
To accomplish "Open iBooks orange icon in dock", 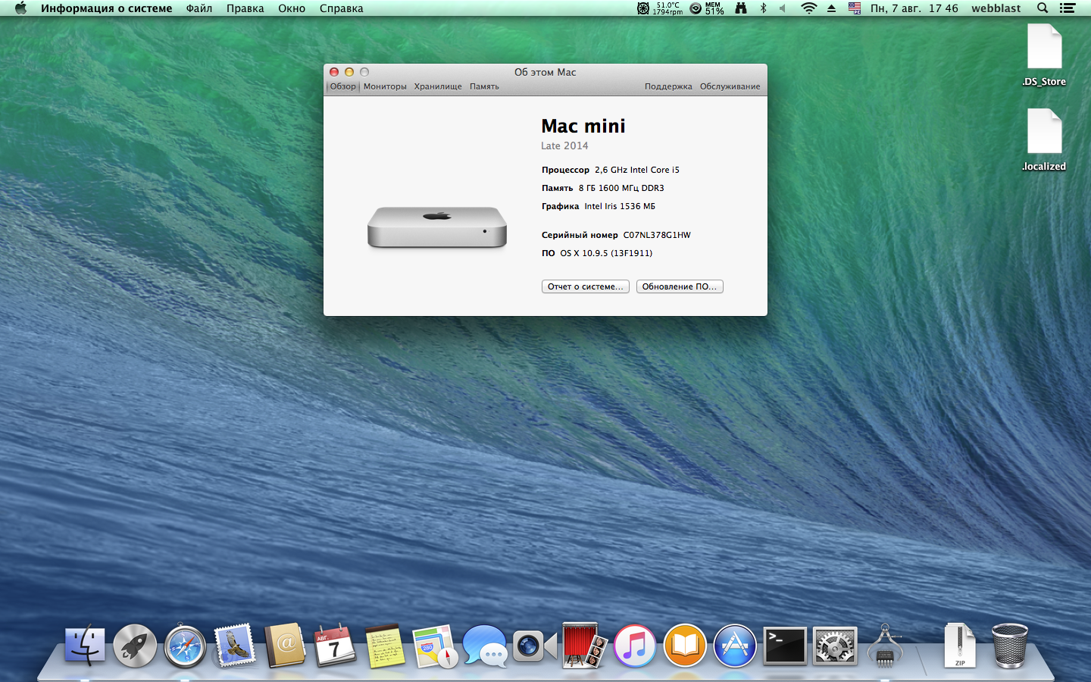I will (x=685, y=646).
